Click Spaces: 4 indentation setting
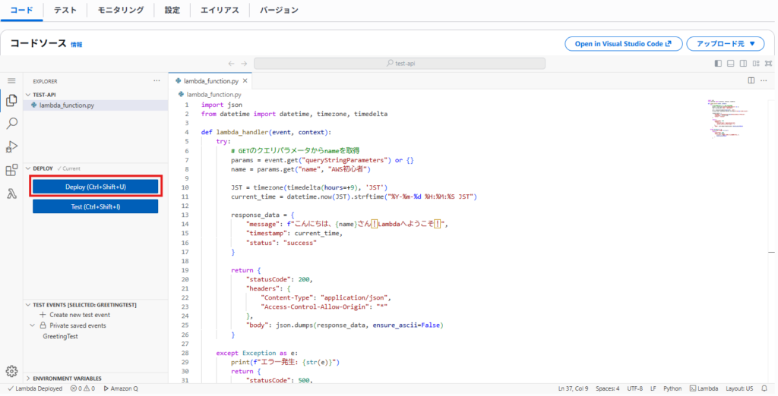The image size is (778, 396). click(x=607, y=388)
